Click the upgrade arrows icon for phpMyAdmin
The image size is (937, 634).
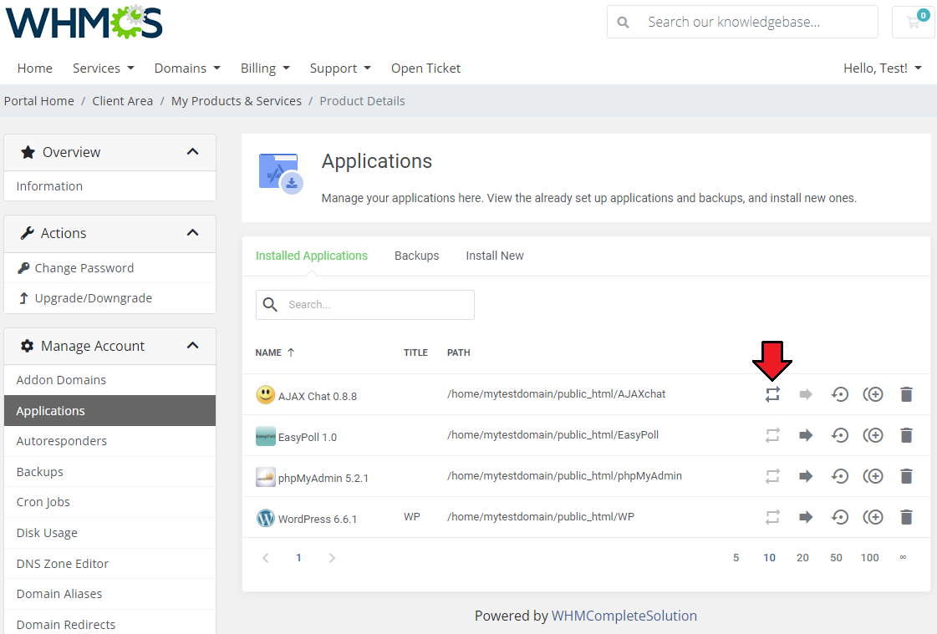click(x=772, y=476)
